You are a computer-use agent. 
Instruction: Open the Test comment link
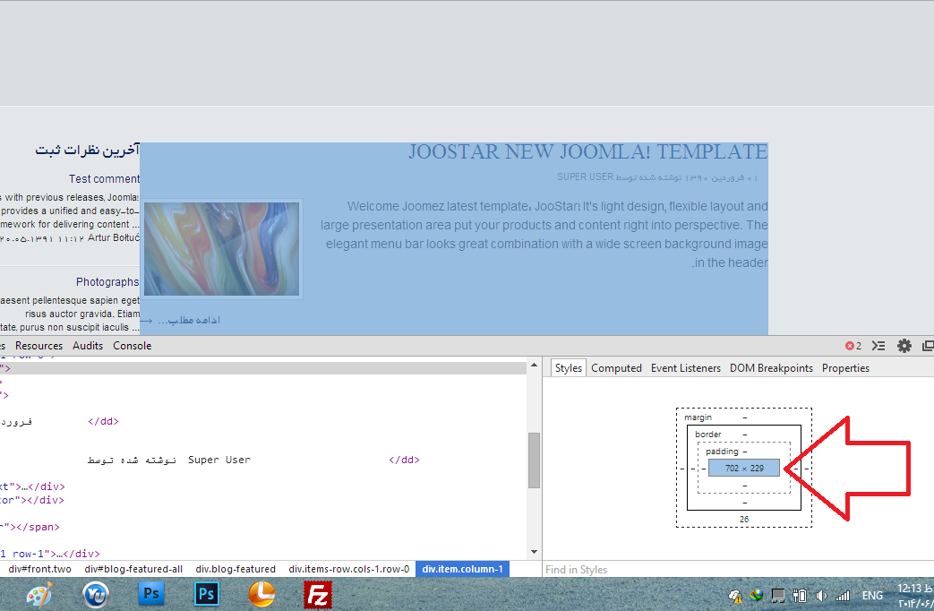click(x=104, y=179)
